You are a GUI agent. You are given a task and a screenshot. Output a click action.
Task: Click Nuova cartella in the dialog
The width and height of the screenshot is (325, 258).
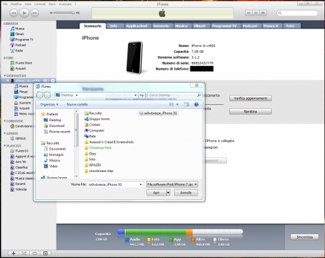[77, 104]
